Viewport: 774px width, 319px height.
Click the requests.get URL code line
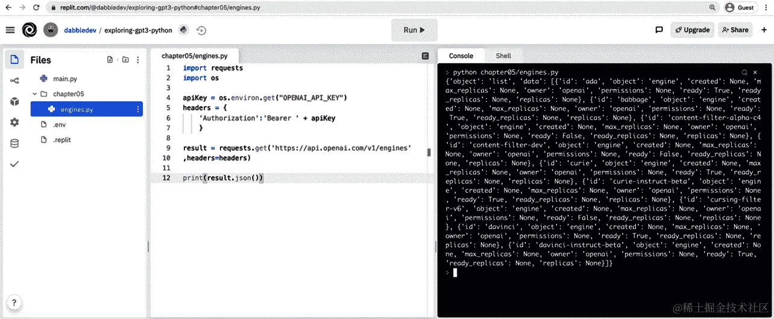(x=297, y=148)
